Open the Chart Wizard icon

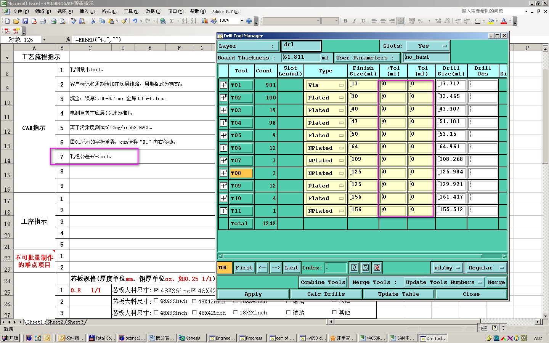point(204,21)
